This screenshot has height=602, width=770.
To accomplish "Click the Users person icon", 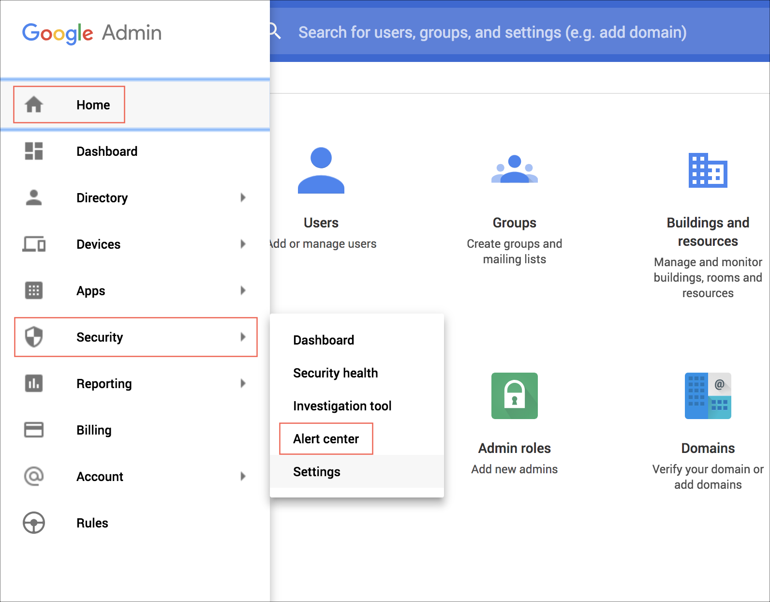I will 321,170.
